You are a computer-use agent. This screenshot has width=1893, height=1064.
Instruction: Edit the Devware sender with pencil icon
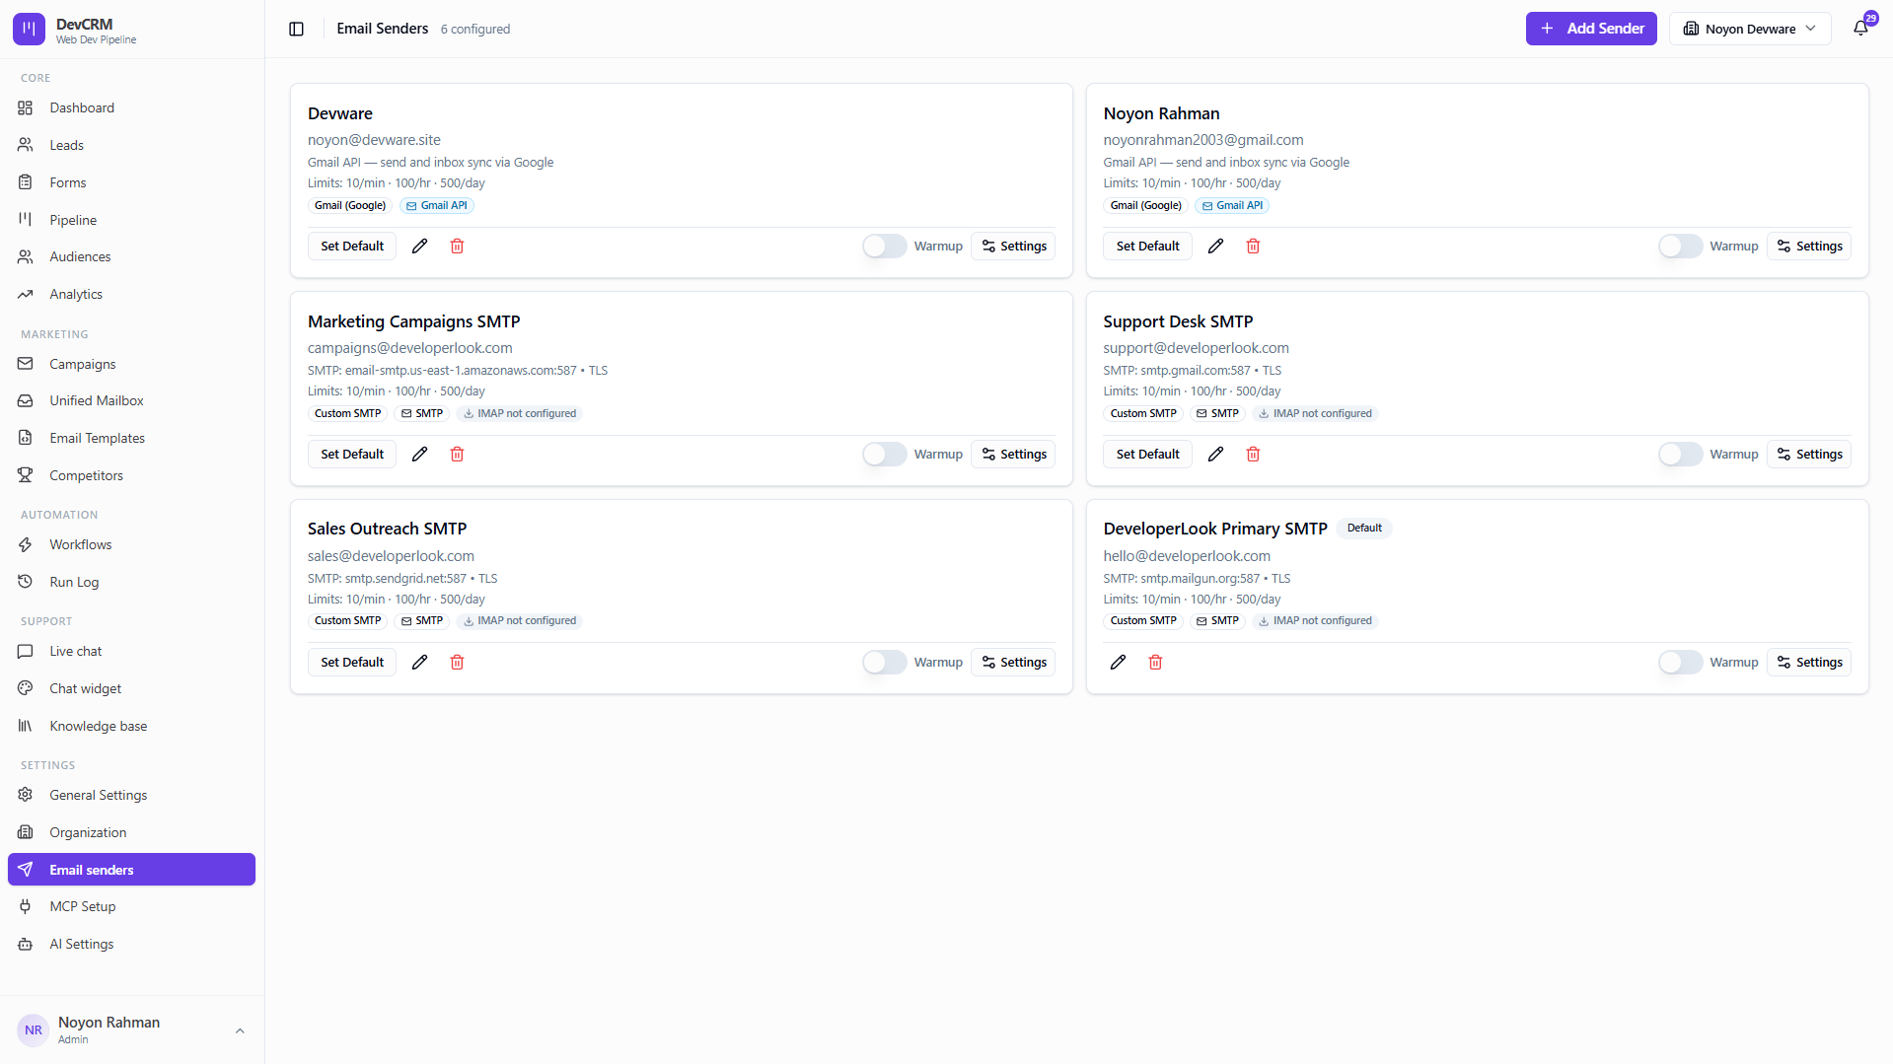point(419,247)
